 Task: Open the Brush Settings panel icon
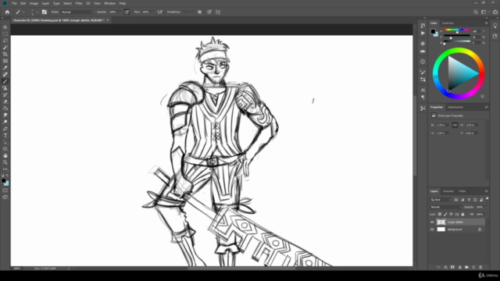[x=423, y=73]
